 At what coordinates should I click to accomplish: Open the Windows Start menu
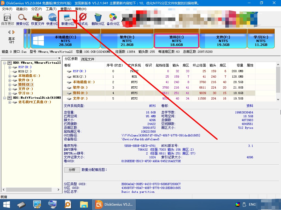(7, 205)
